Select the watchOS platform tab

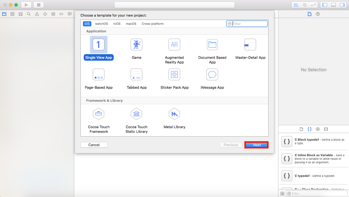click(102, 24)
